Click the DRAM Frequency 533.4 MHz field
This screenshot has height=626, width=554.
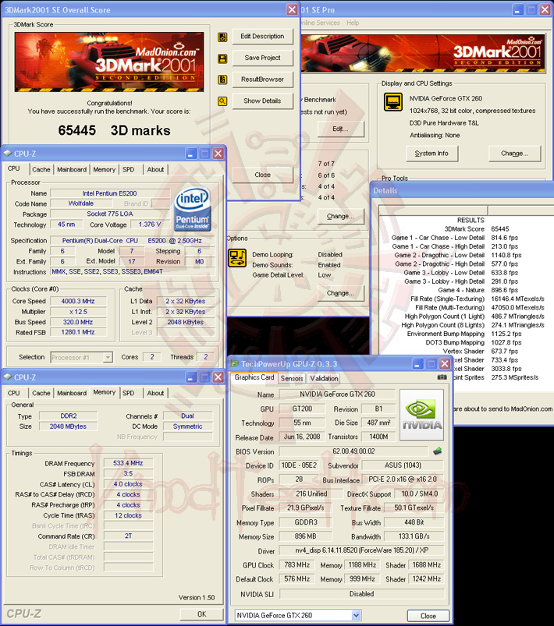pyautogui.click(x=128, y=463)
